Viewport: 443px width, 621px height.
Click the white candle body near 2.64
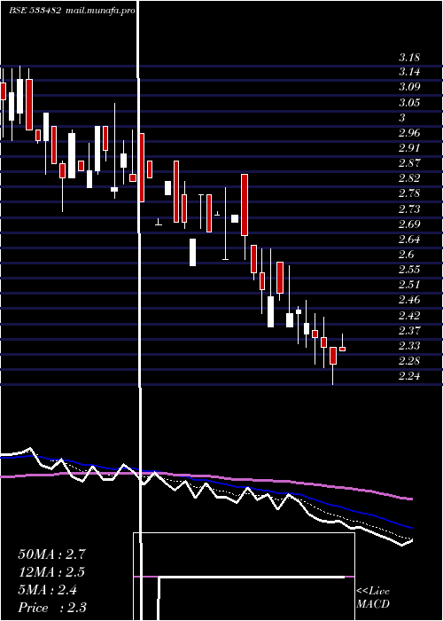point(192,252)
